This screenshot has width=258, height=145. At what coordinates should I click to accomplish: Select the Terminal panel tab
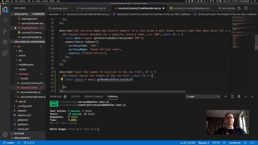113,97
